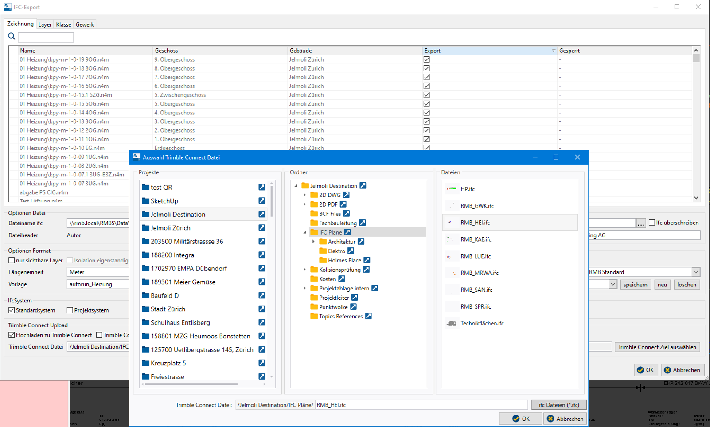Image resolution: width=710 pixels, height=427 pixels.
Task: Open the RMB Standard dropdown
Action: click(x=696, y=272)
